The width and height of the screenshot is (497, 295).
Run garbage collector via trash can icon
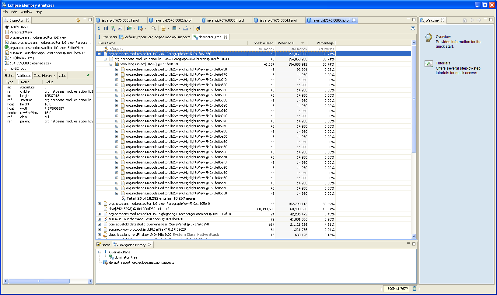(x=414, y=289)
